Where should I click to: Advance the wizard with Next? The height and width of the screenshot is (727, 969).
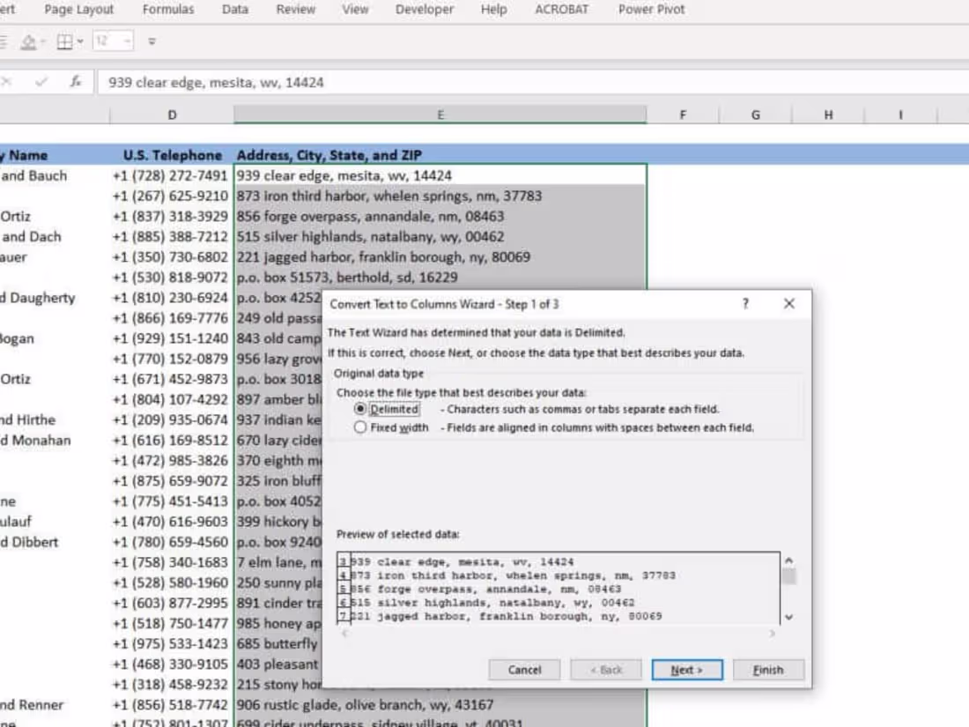[686, 670]
